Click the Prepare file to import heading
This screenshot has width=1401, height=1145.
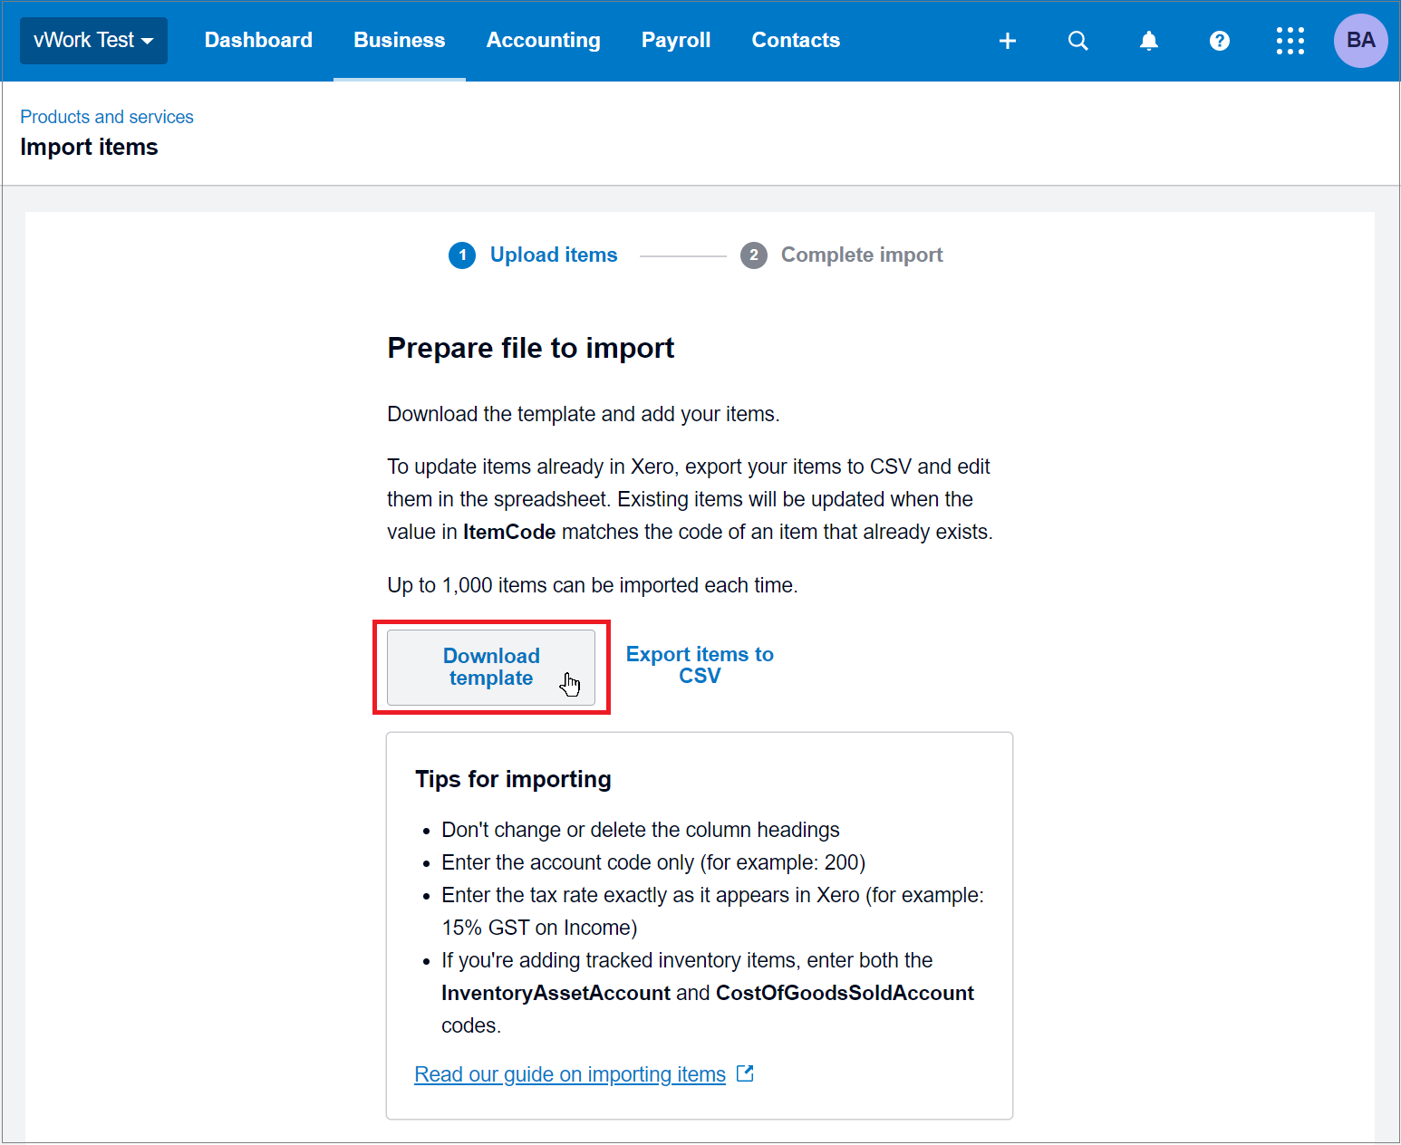tap(531, 348)
